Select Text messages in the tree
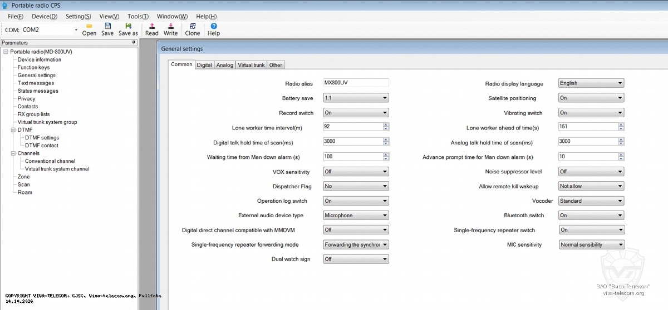 (x=36, y=83)
